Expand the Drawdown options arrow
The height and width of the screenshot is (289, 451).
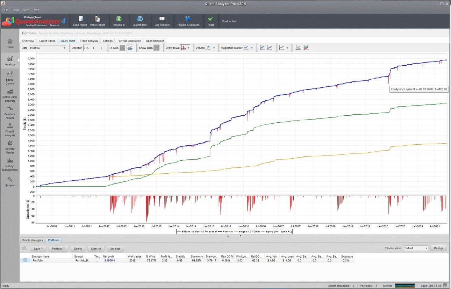pos(189,48)
